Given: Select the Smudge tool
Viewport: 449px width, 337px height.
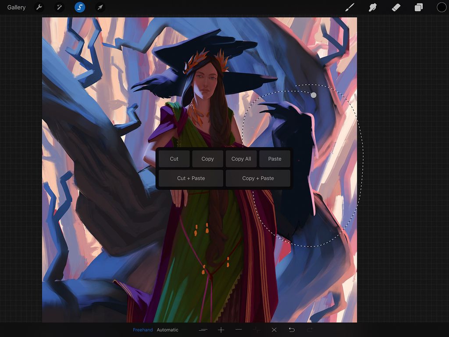Looking at the screenshot, I should (x=372, y=7).
